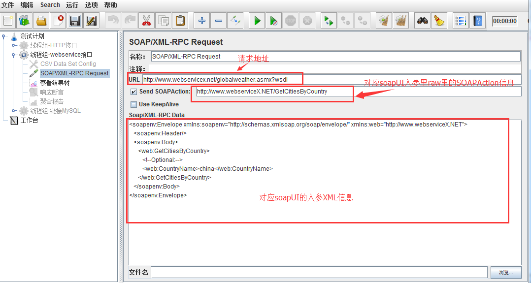The width and height of the screenshot is (531, 283).
Task: Uncheck the Send SOAPAction checkbox
Action: (x=134, y=92)
